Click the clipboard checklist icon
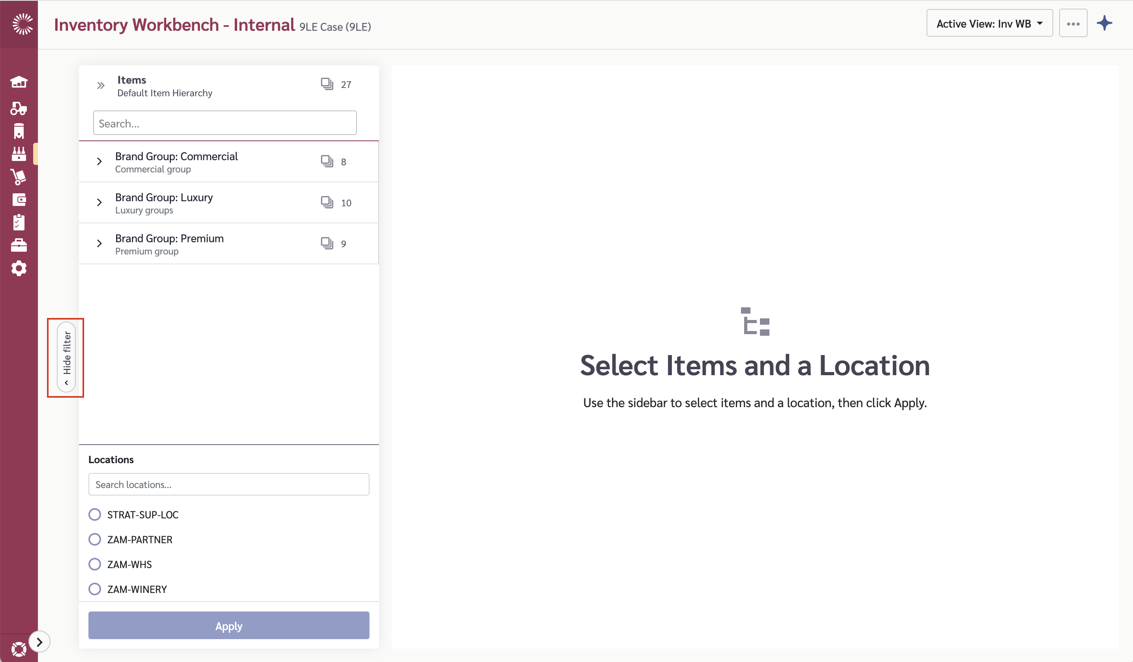 19,223
